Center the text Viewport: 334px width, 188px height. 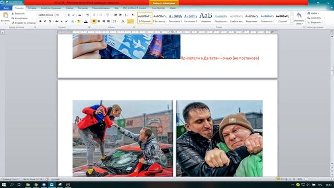99,21
